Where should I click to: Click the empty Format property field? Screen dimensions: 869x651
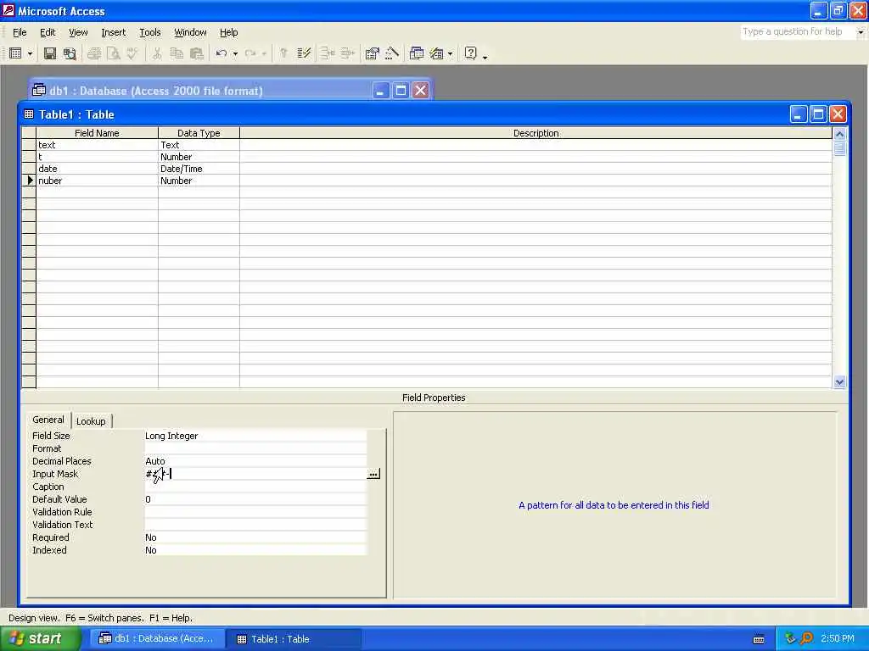(x=255, y=448)
